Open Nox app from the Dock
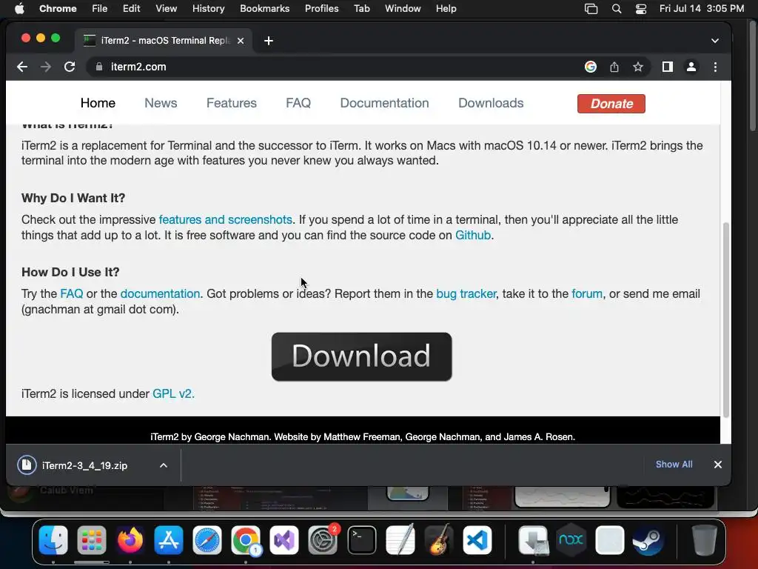Viewport: 758px width, 569px height. pos(571,540)
